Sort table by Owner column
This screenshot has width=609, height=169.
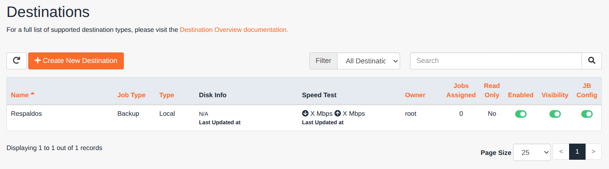point(415,95)
